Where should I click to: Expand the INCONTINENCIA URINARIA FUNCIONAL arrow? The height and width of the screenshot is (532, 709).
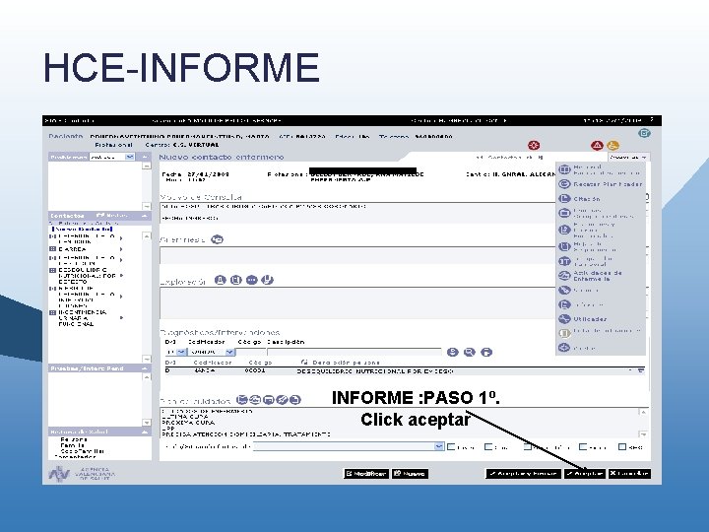coord(121,318)
